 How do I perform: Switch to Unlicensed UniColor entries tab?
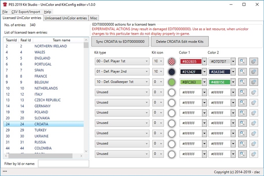[x=66, y=18]
